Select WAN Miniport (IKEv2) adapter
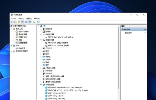The width and height of the screenshot is (156, 100). coord(57,93)
